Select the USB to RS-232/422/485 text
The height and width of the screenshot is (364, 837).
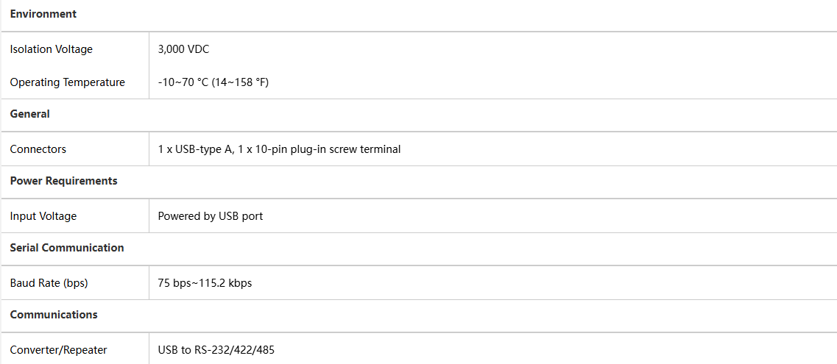tap(216, 350)
